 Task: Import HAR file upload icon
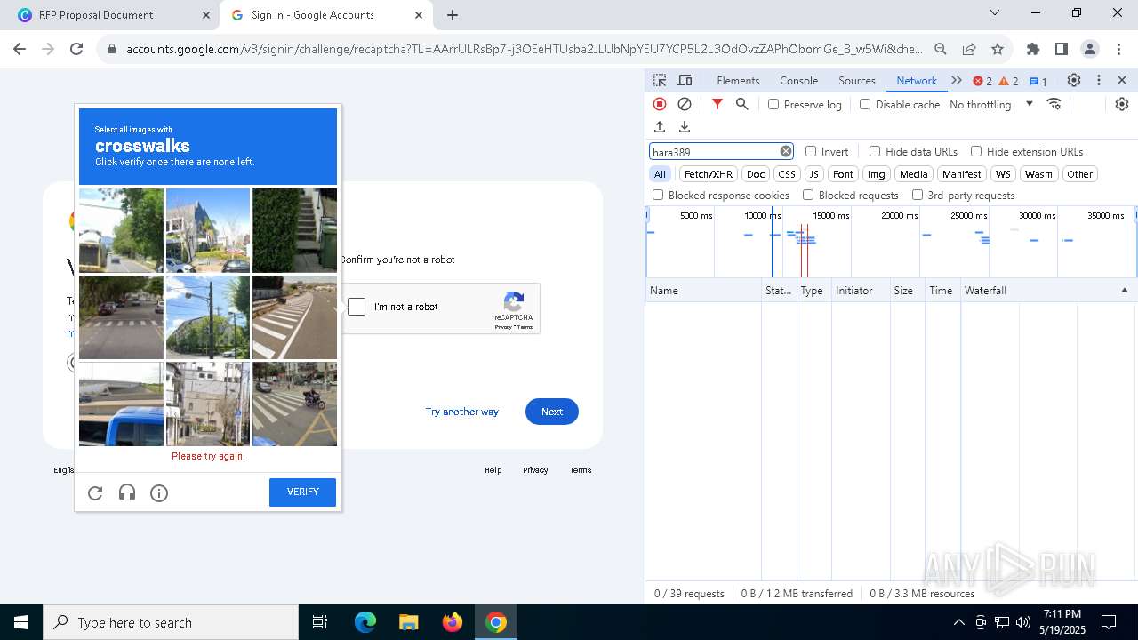click(660, 127)
